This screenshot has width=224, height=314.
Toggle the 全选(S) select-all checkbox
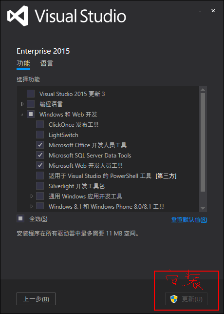click(x=20, y=218)
